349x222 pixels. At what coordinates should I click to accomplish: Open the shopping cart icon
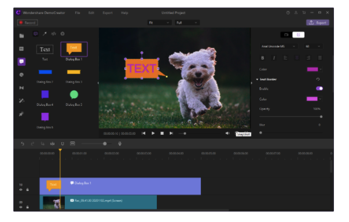tap(304, 13)
